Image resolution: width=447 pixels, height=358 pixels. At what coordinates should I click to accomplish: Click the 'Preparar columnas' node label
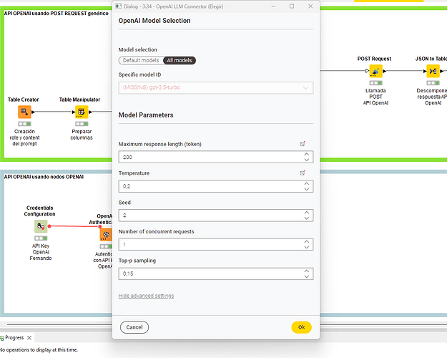(82, 135)
